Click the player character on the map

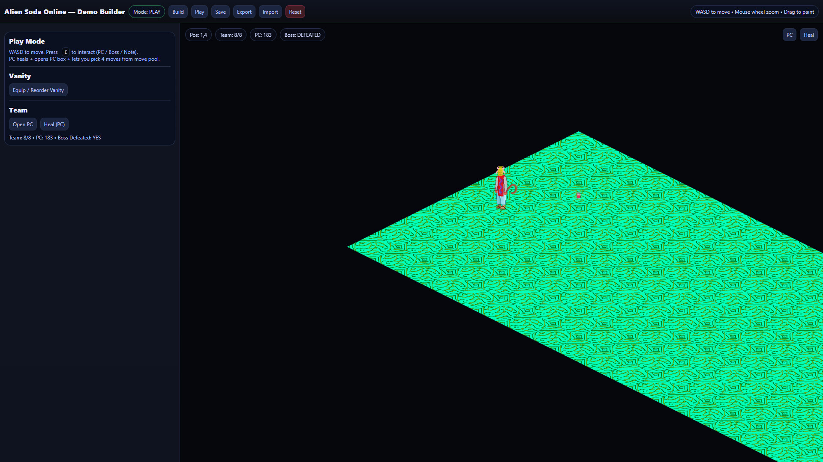click(x=502, y=188)
